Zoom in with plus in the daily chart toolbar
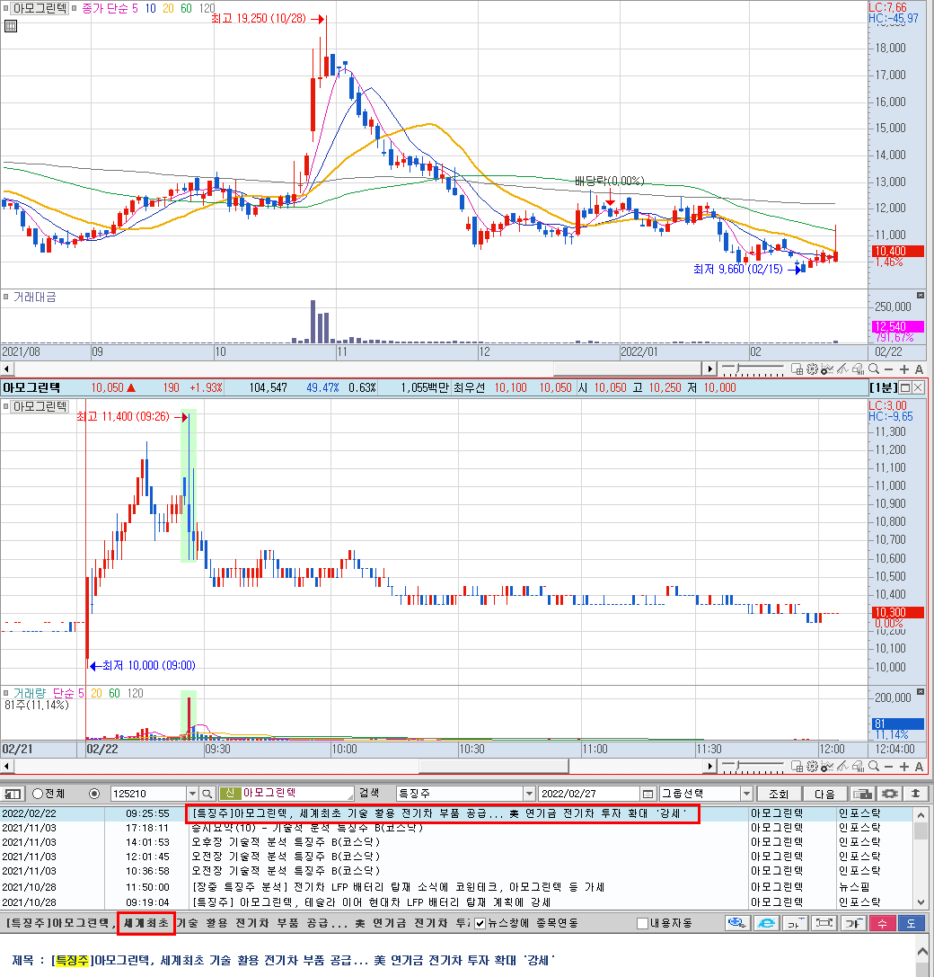The width and height of the screenshot is (934, 977). pyautogui.click(x=904, y=369)
